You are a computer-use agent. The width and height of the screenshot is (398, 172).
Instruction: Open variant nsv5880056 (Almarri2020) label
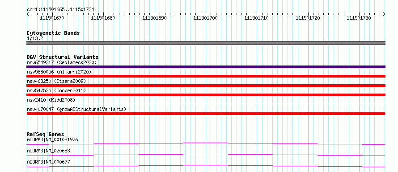[x=59, y=72]
